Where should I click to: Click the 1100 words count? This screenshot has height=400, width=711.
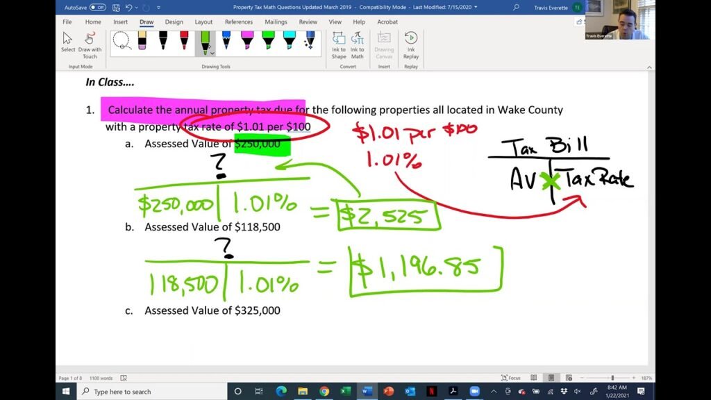click(101, 378)
